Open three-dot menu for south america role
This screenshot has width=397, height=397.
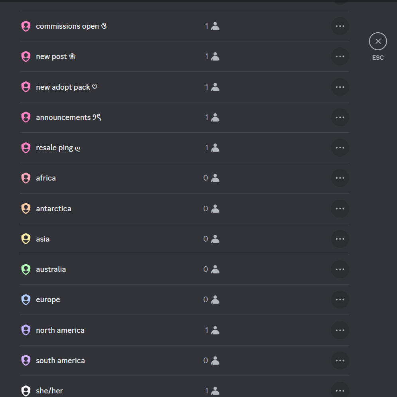tap(340, 361)
